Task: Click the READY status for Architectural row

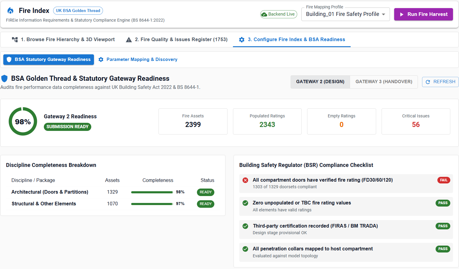Action: pyautogui.click(x=206, y=192)
